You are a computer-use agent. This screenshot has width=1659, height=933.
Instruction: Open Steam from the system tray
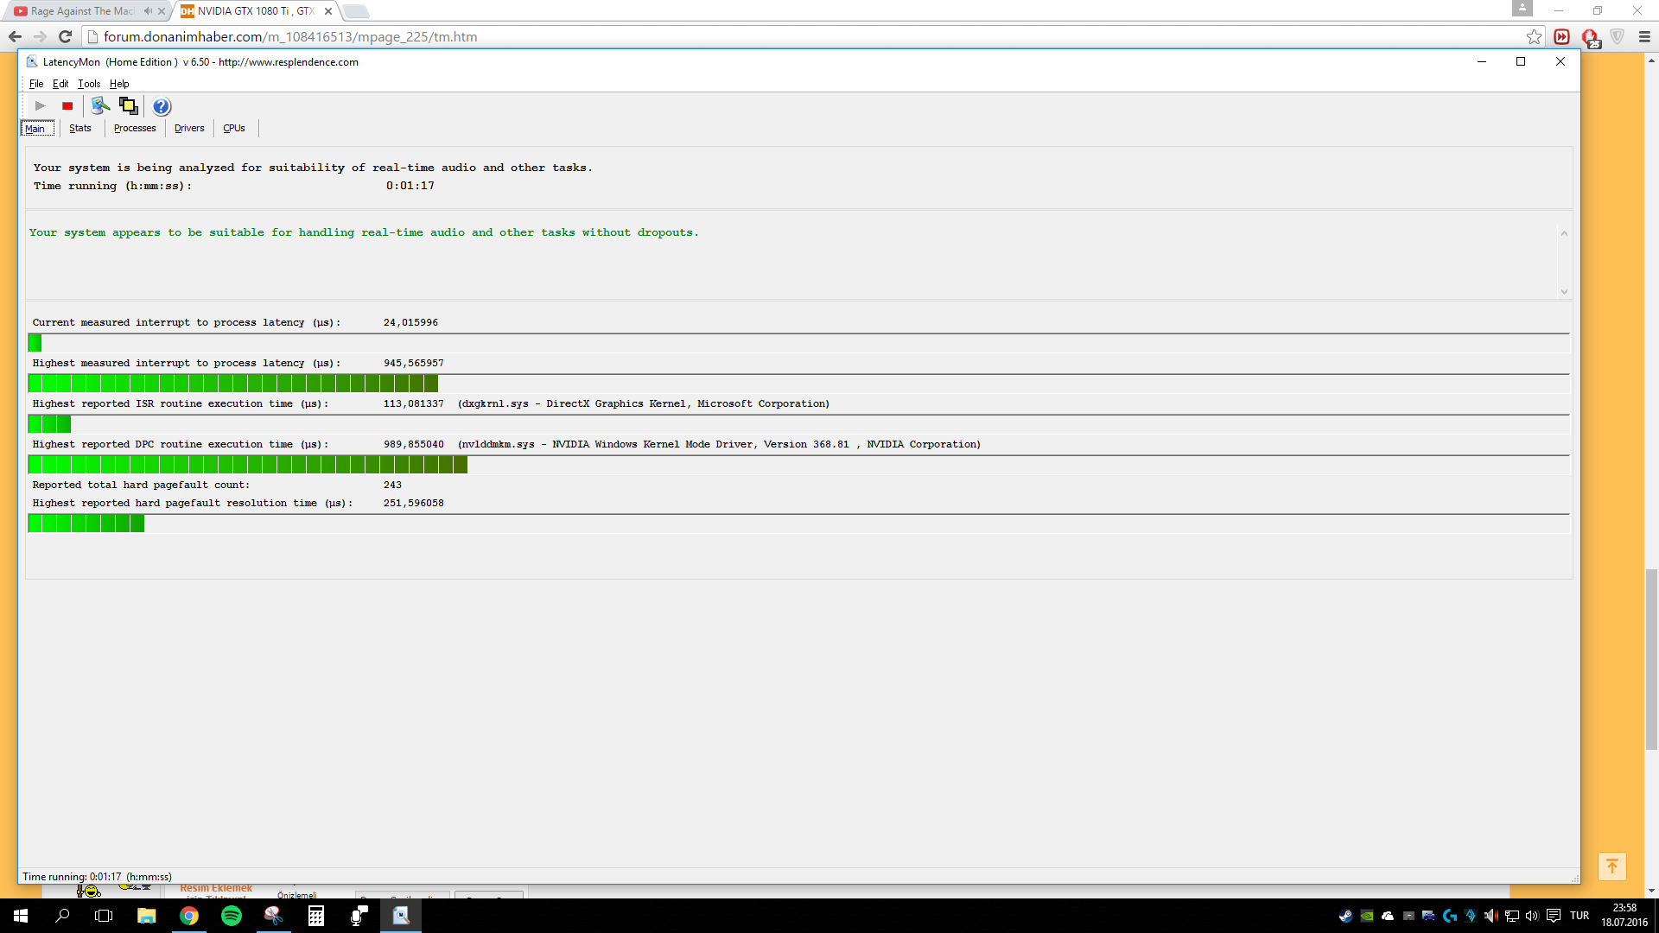(1345, 916)
